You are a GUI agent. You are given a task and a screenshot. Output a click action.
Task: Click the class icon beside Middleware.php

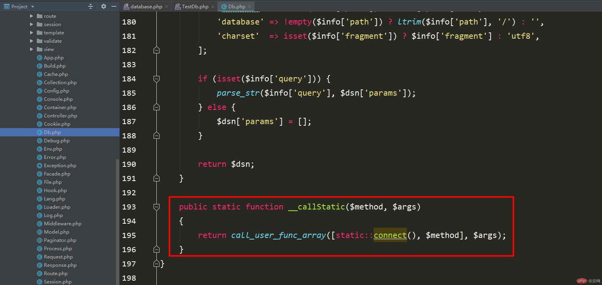40,224
